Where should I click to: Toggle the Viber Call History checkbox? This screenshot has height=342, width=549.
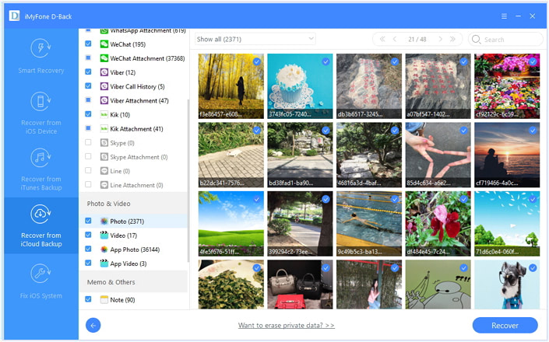[x=88, y=86]
